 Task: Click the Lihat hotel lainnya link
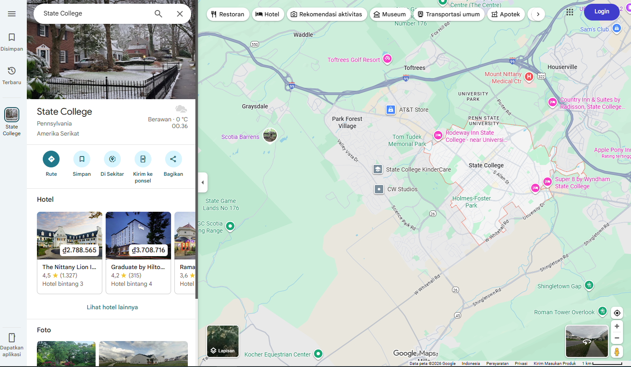[x=112, y=307]
